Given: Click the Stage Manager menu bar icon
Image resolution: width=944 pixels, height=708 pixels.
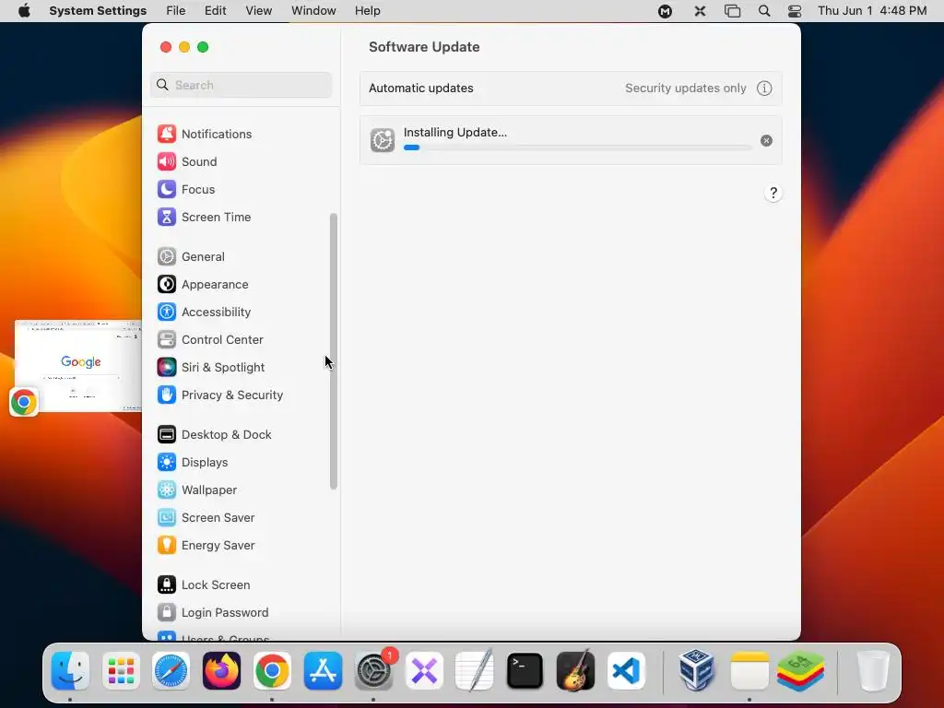Looking at the screenshot, I should click(x=732, y=11).
